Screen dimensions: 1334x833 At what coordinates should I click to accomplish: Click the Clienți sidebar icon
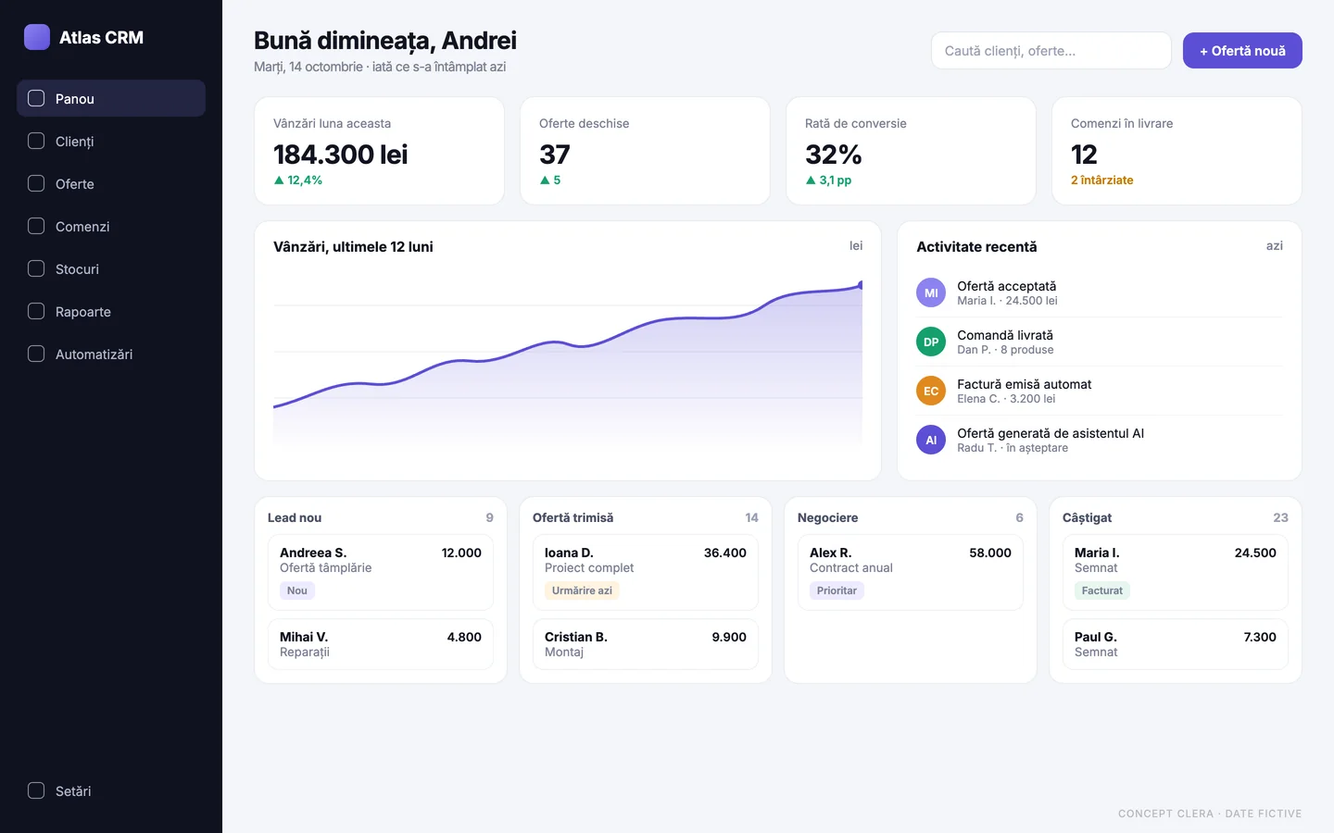[x=36, y=141]
